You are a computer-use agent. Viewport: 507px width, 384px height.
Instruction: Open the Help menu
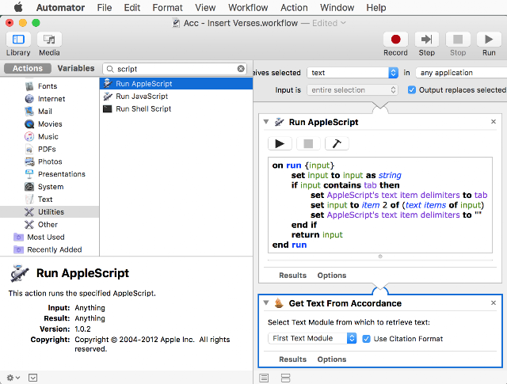376,7
